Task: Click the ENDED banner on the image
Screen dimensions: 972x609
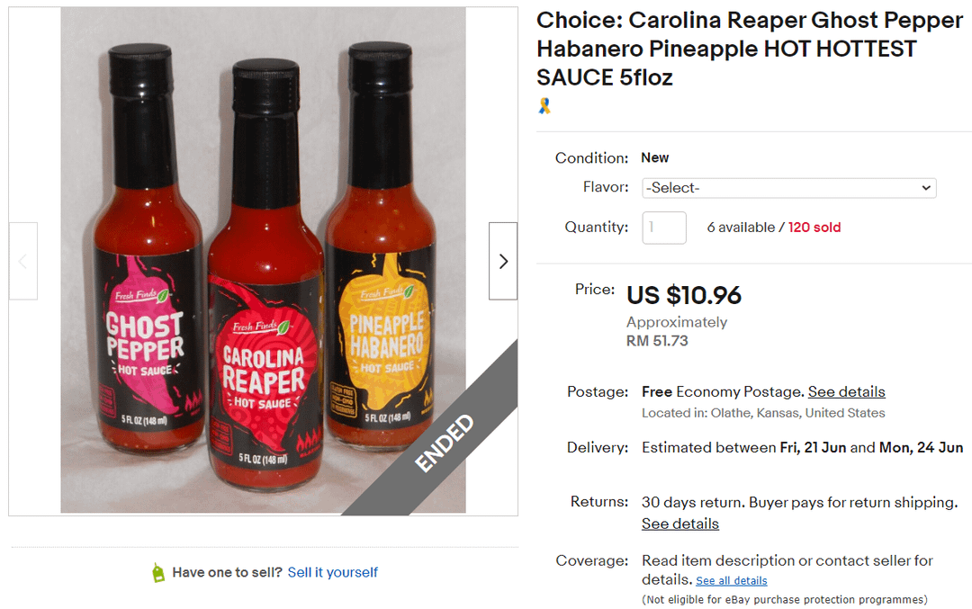Action: coord(444,442)
